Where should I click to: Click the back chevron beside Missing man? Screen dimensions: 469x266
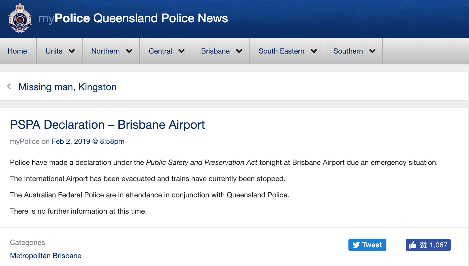9,87
